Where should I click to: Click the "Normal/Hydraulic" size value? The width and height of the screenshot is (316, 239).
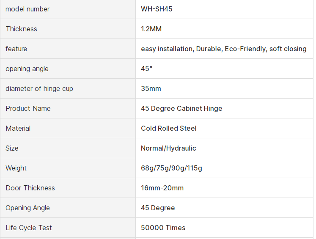pyautogui.click(x=168, y=148)
